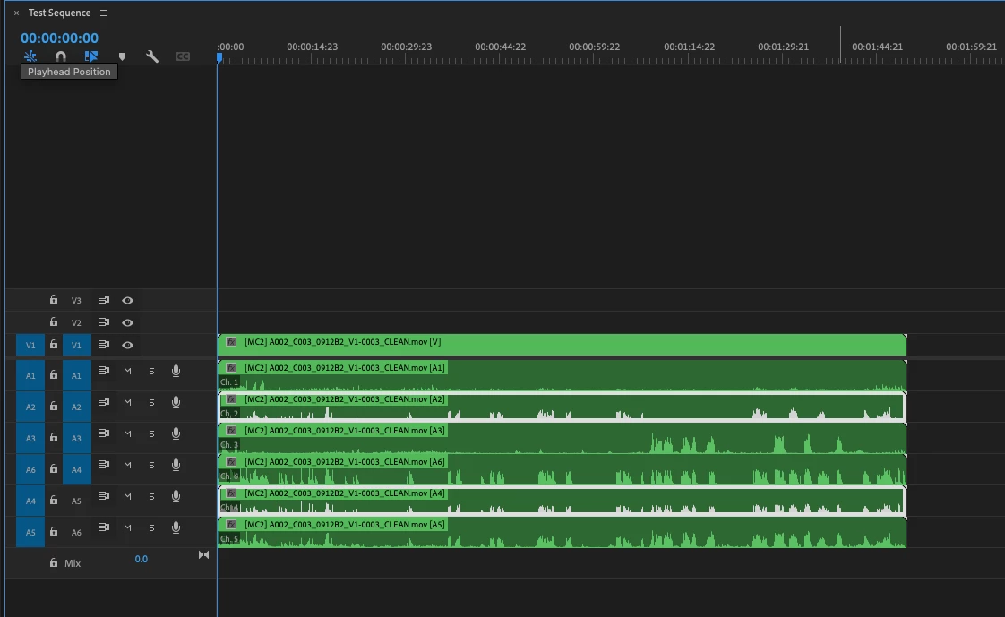Click the Captions CC icon
1005x617 pixels.
(183, 56)
